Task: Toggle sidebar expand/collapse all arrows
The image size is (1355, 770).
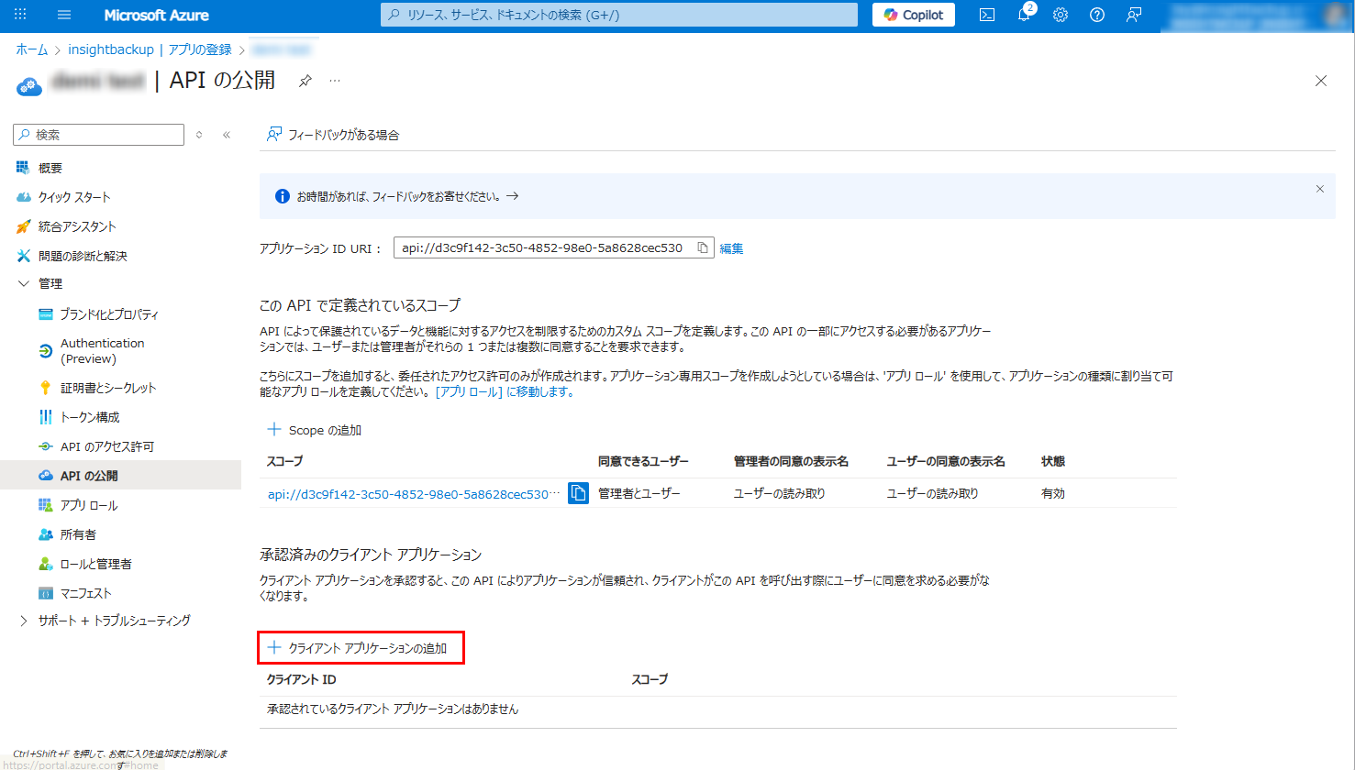Action: (199, 135)
